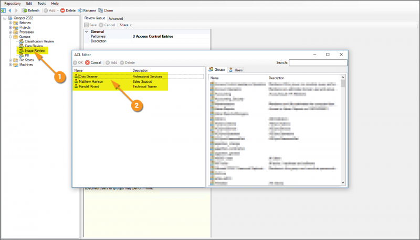
Task: Expand the Machines tree node
Action: pyautogui.click(x=10, y=64)
